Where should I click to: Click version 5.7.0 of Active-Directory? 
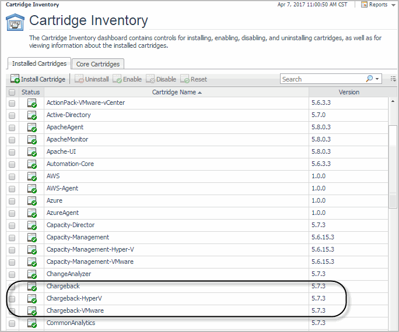pos(318,115)
